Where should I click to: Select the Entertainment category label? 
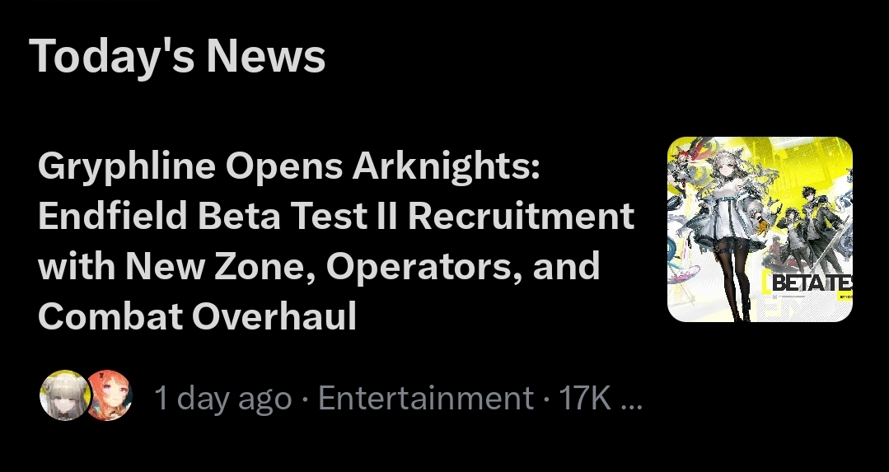coord(426,398)
